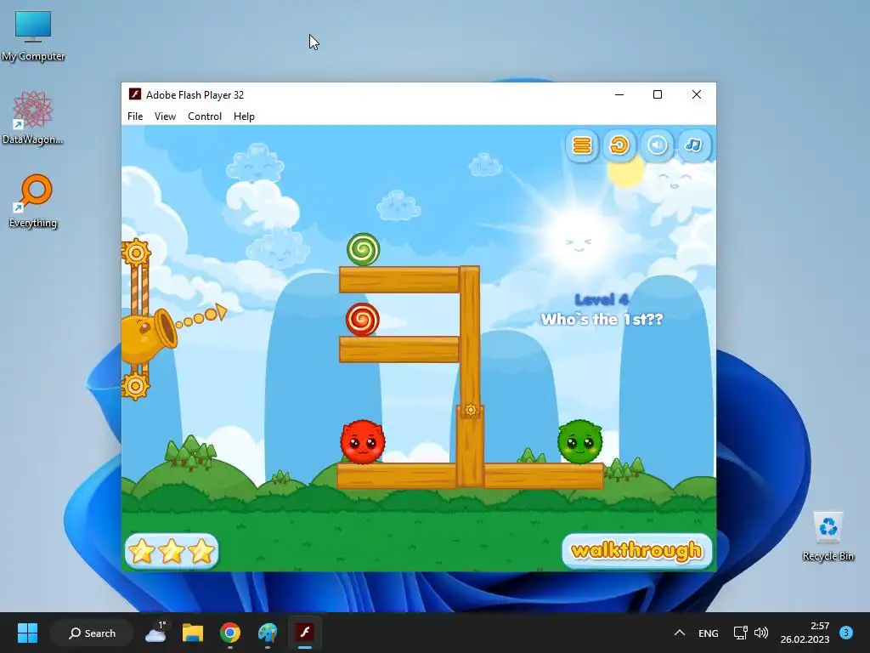This screenshot has height=653, width=870.
Task: Click the middle wooden plank
Action: point(399,349)
